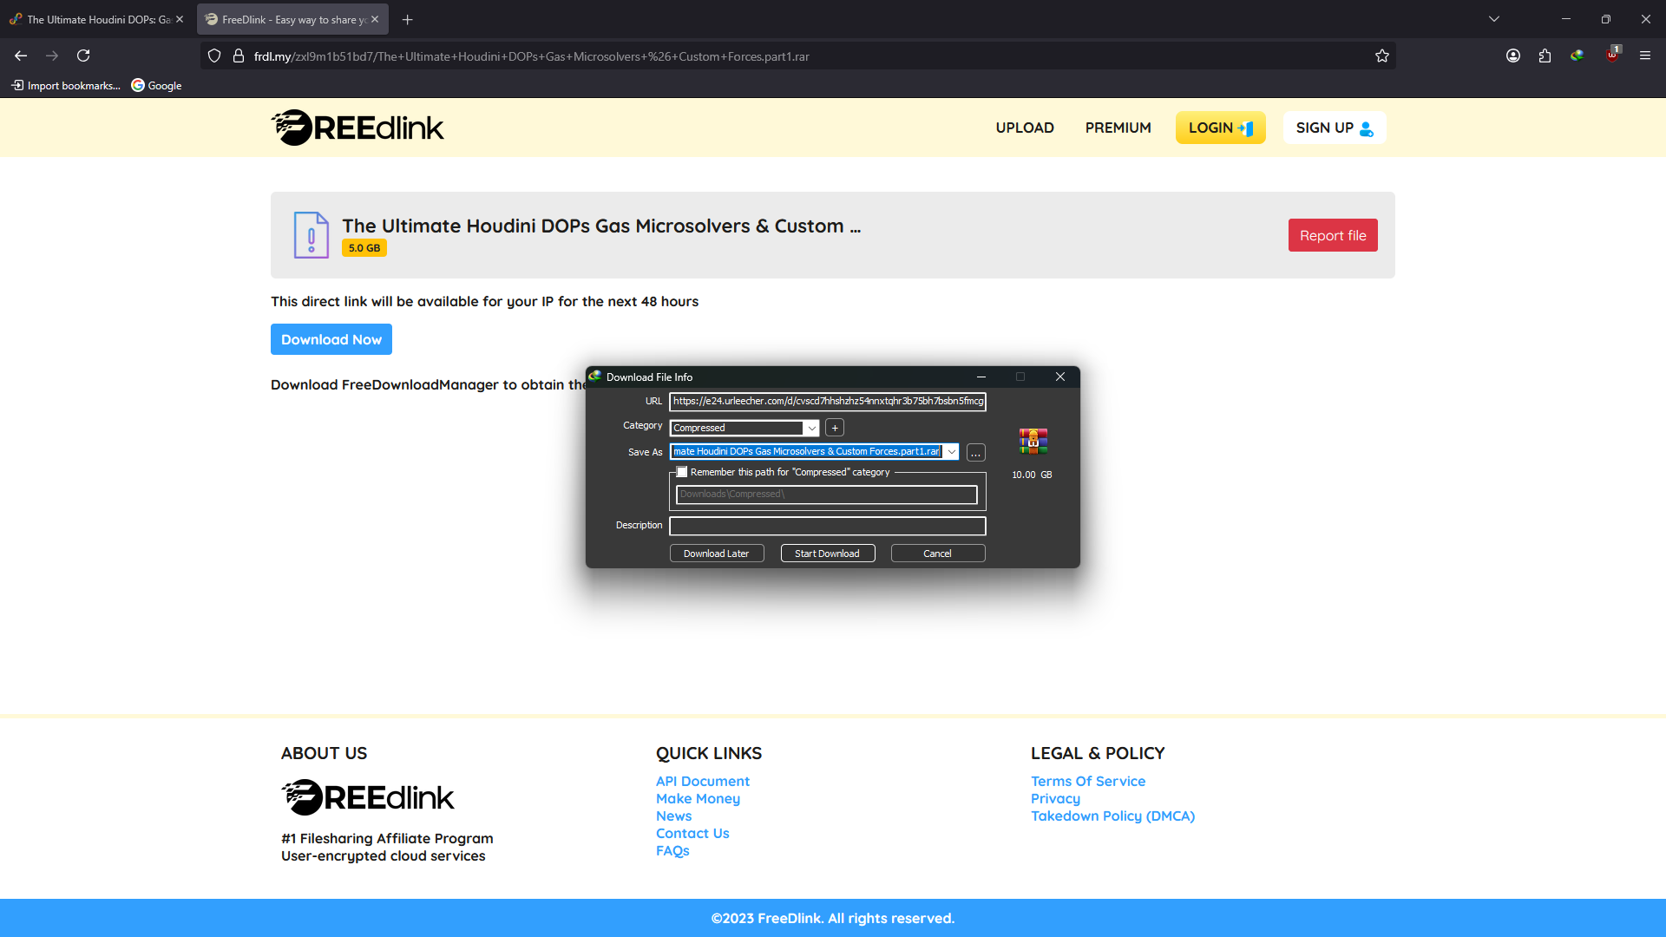Go back to the previous page
Viewport: 1666px width, 937px height.
tap(21, 56)
